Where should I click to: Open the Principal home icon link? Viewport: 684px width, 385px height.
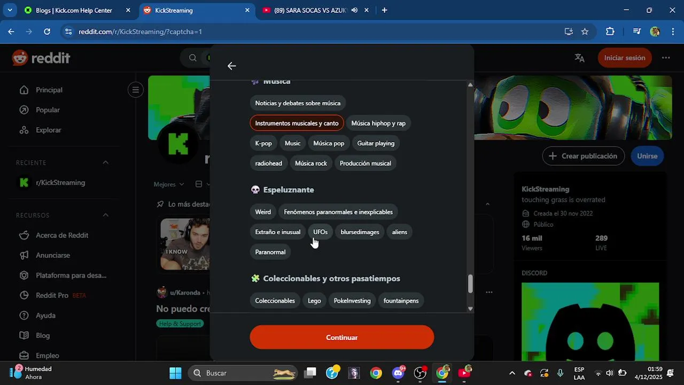pyautogui.click(x=24, y=90)
